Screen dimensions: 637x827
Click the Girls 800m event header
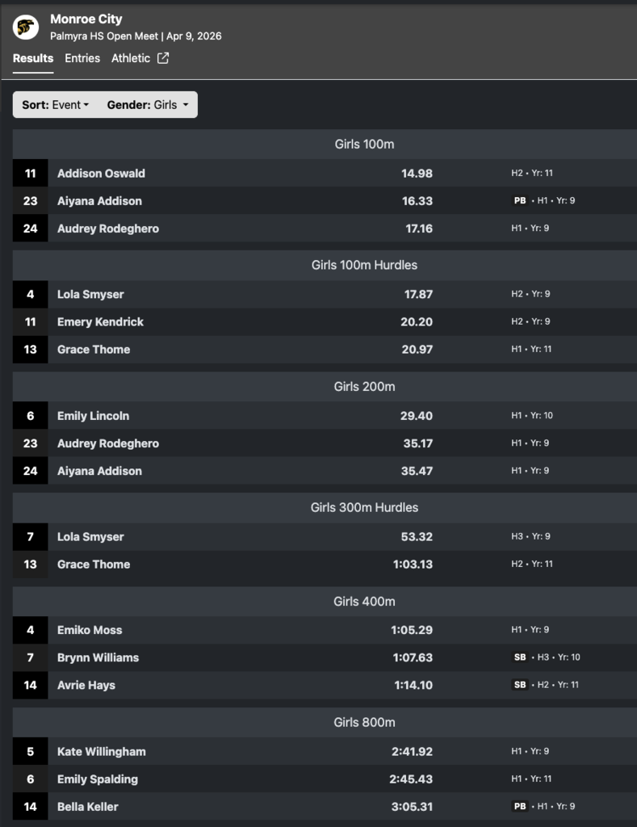tap(364, 722)
